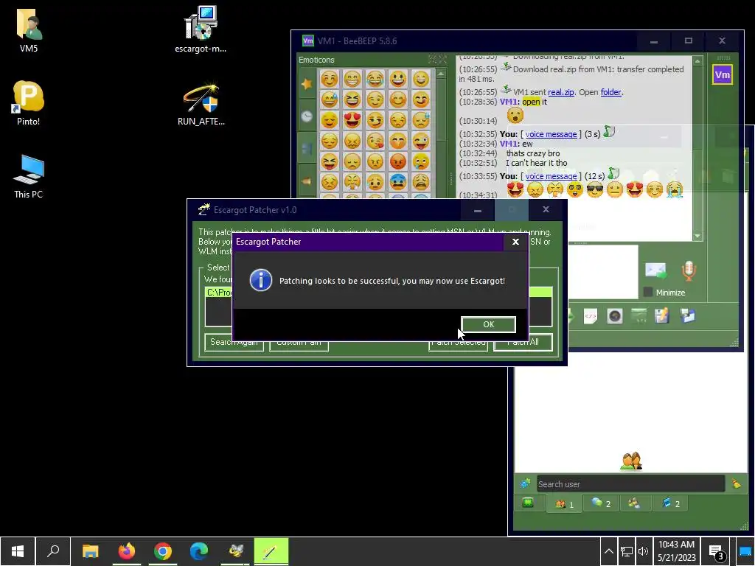Image resolution: width=755 pixels, height=566 pixels.
Task: Open the users tab showing 1
Action: (564, 504)
